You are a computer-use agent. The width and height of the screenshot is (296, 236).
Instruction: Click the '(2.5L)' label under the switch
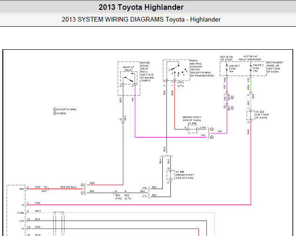(x=181, y=82)
